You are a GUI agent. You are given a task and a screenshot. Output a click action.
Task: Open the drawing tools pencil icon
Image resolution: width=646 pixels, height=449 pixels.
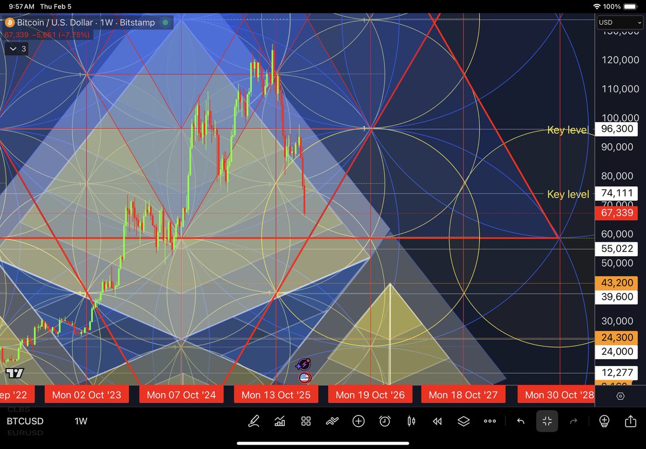click(254, 421)
